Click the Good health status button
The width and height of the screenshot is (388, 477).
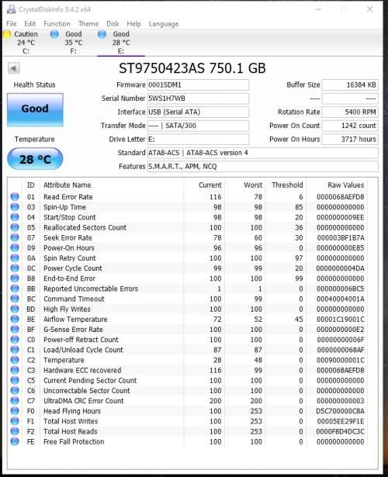[35, 109]
